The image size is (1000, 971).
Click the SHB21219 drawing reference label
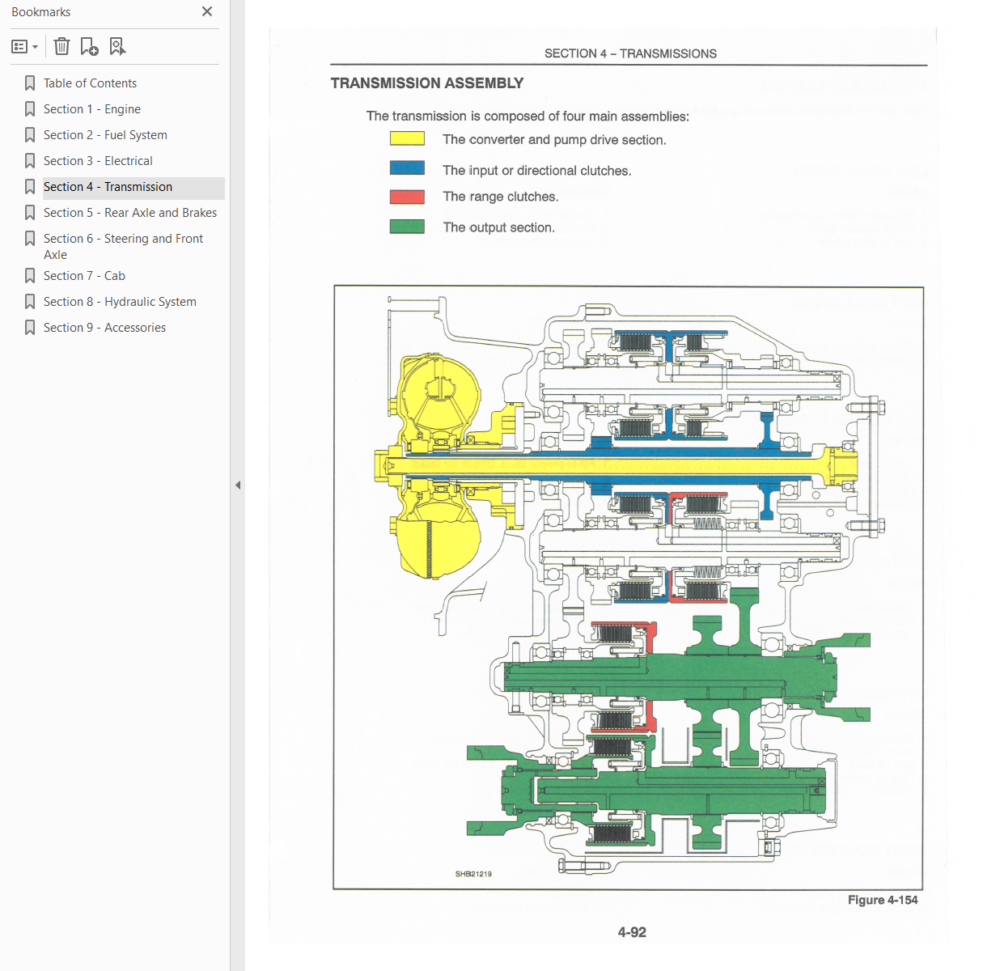(x=473, y=874)
